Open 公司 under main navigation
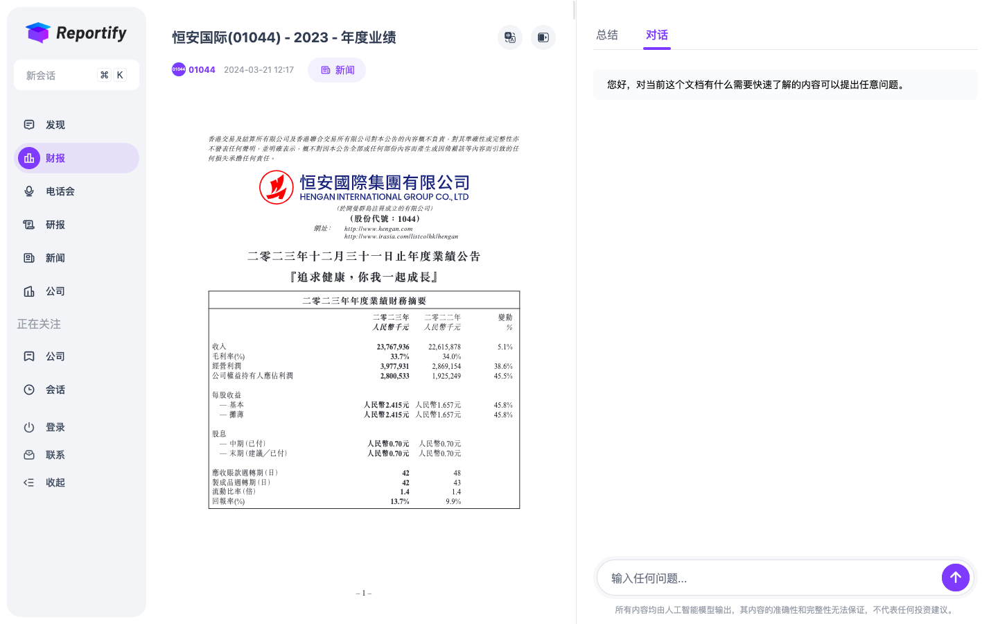Screen dimensions: 998x624 click(x=76, y=291)
